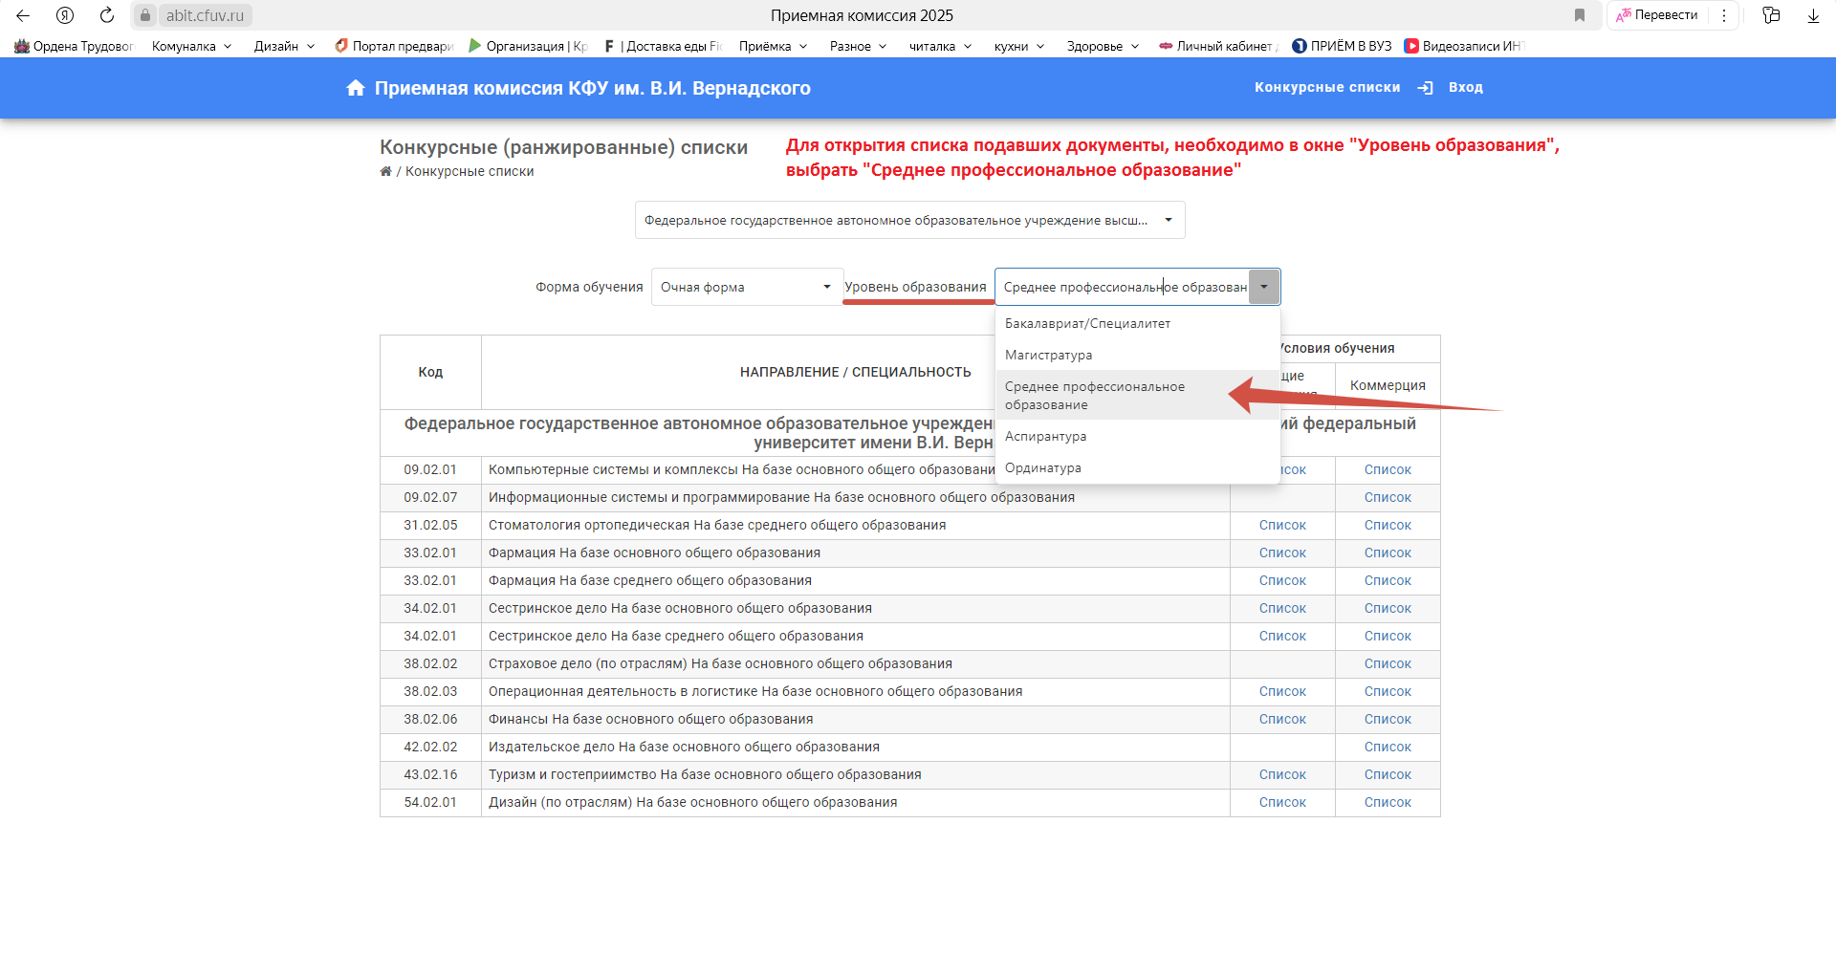The height and width of the screenshot is (954, 1836).
Task: Bookmark this page with the flag icon
Action: 1580,15
